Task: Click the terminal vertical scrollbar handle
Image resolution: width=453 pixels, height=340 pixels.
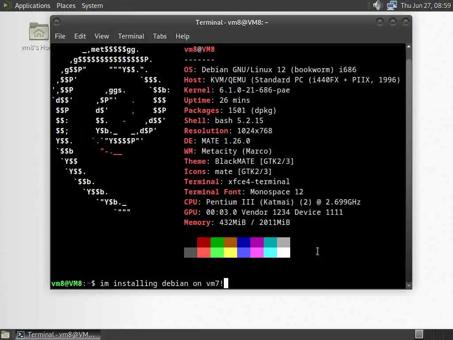Action: [x=408, y=170]
